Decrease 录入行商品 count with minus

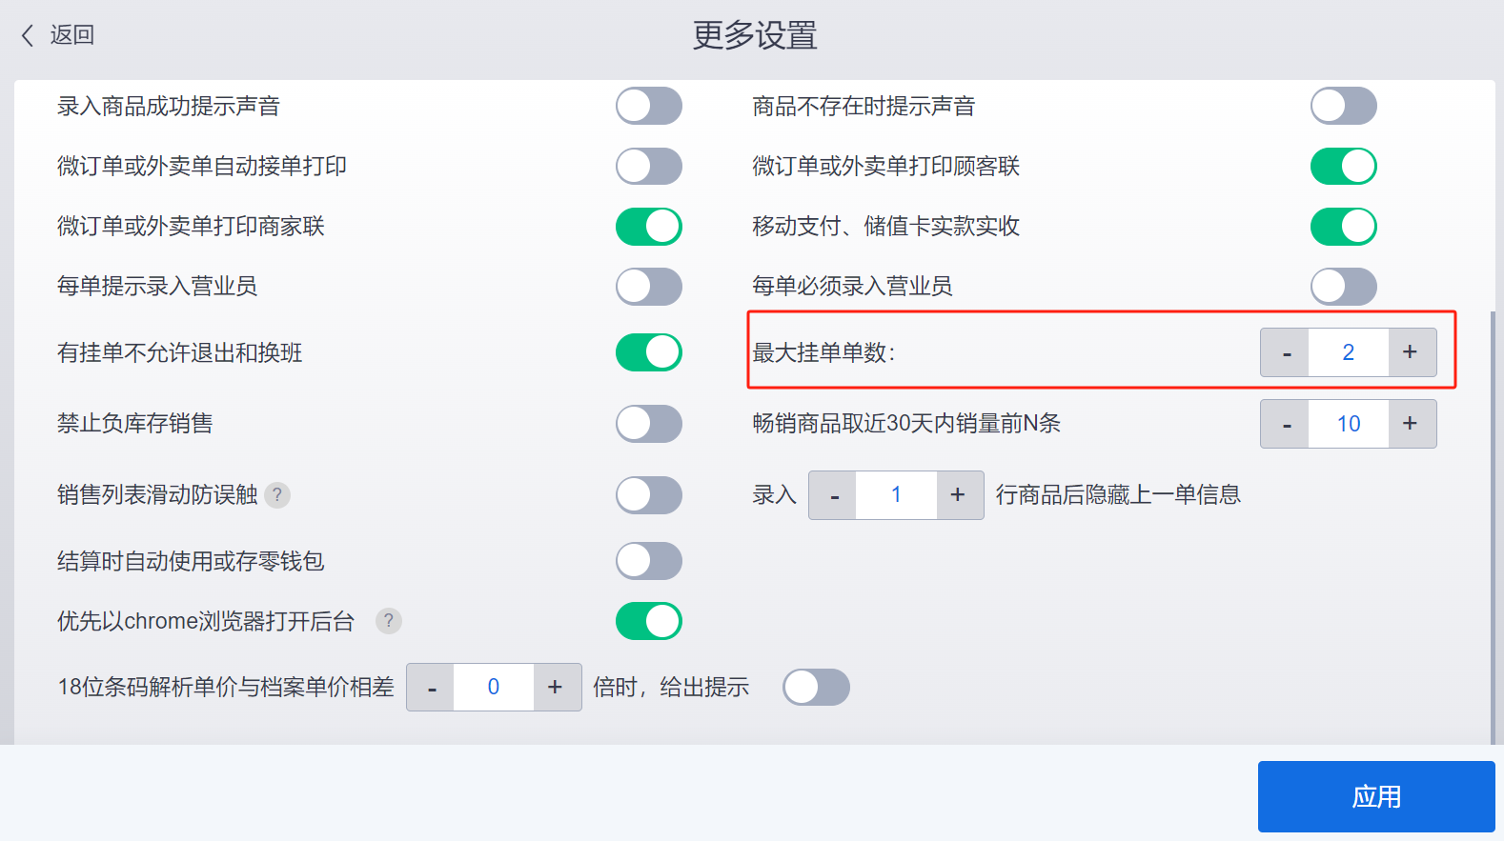(x=833, y=495)
